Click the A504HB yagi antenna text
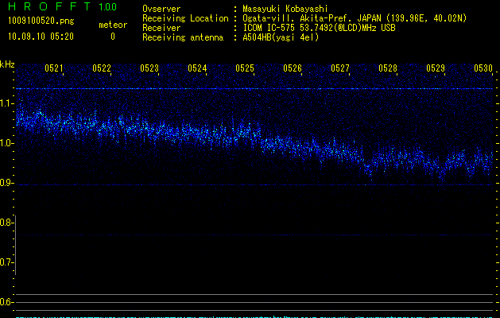The width and height of the screenshot is (500, 318). pyautogui.click(x=281, y=37)
